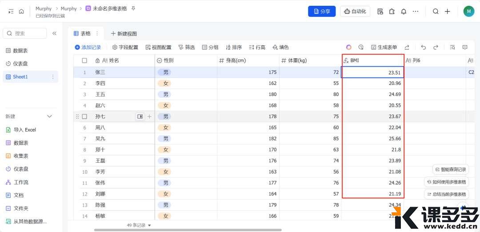
Task: Click the top-bar plus create icon
Action: point(447,11)
